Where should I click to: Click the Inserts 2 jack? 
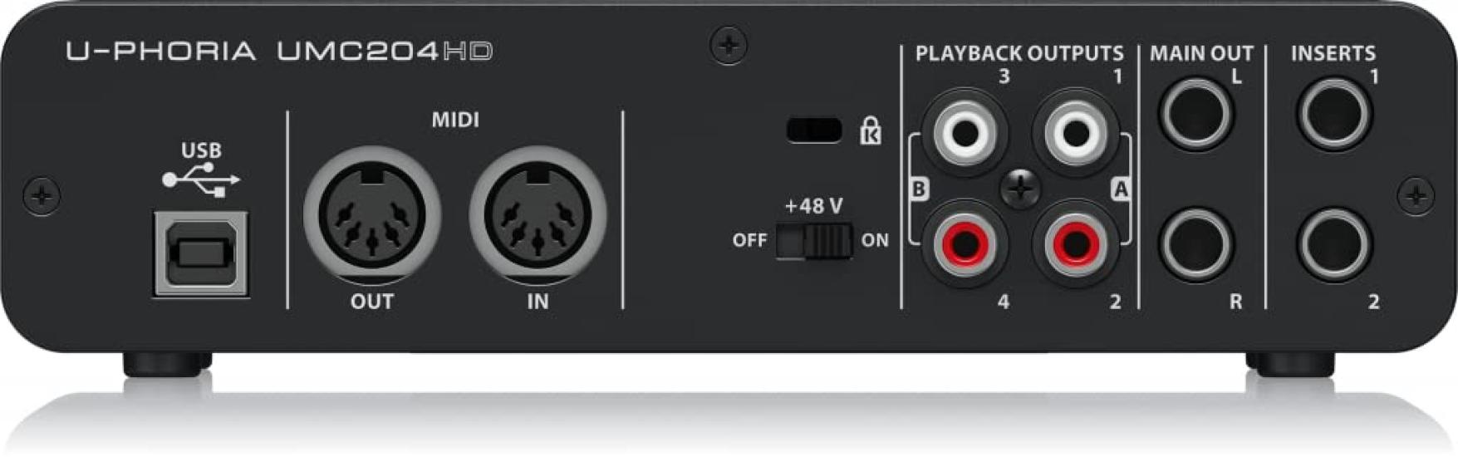[x=1334, y=245]
